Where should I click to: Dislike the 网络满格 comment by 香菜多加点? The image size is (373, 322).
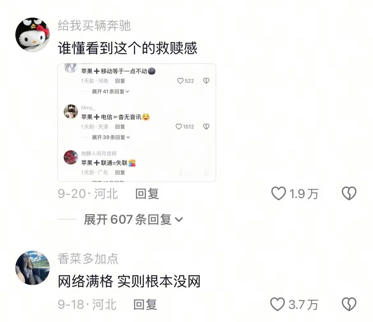(x=349, y=304)
